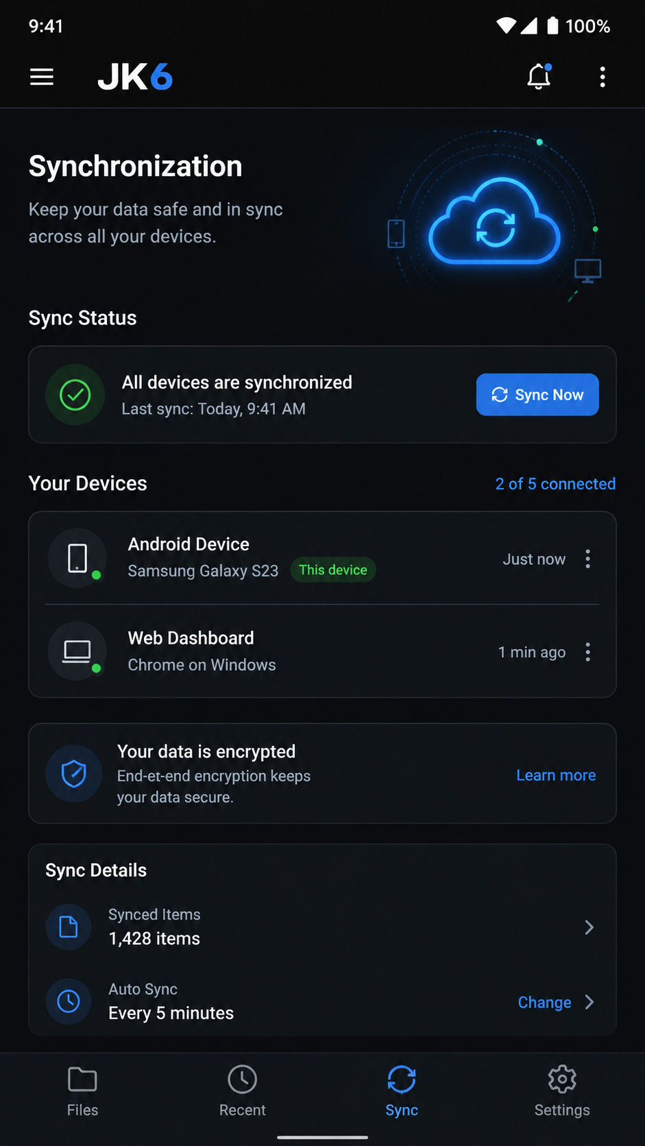This screenshot has width=645, height=1146.
Task: Tap the Android Device phone icon
Action: [77, 558]
